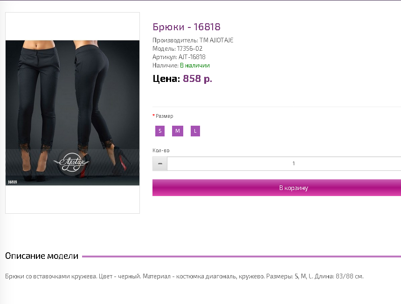401x304 pixels.
Task: Open manufacturer link TM AJIOTAJE
Action: coord(216,41)
